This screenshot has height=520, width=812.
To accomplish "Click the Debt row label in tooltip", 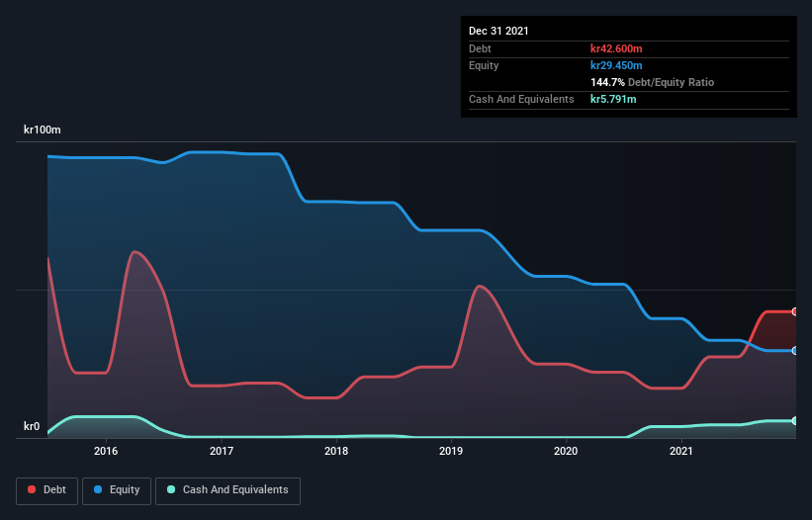I will [480, 48].
